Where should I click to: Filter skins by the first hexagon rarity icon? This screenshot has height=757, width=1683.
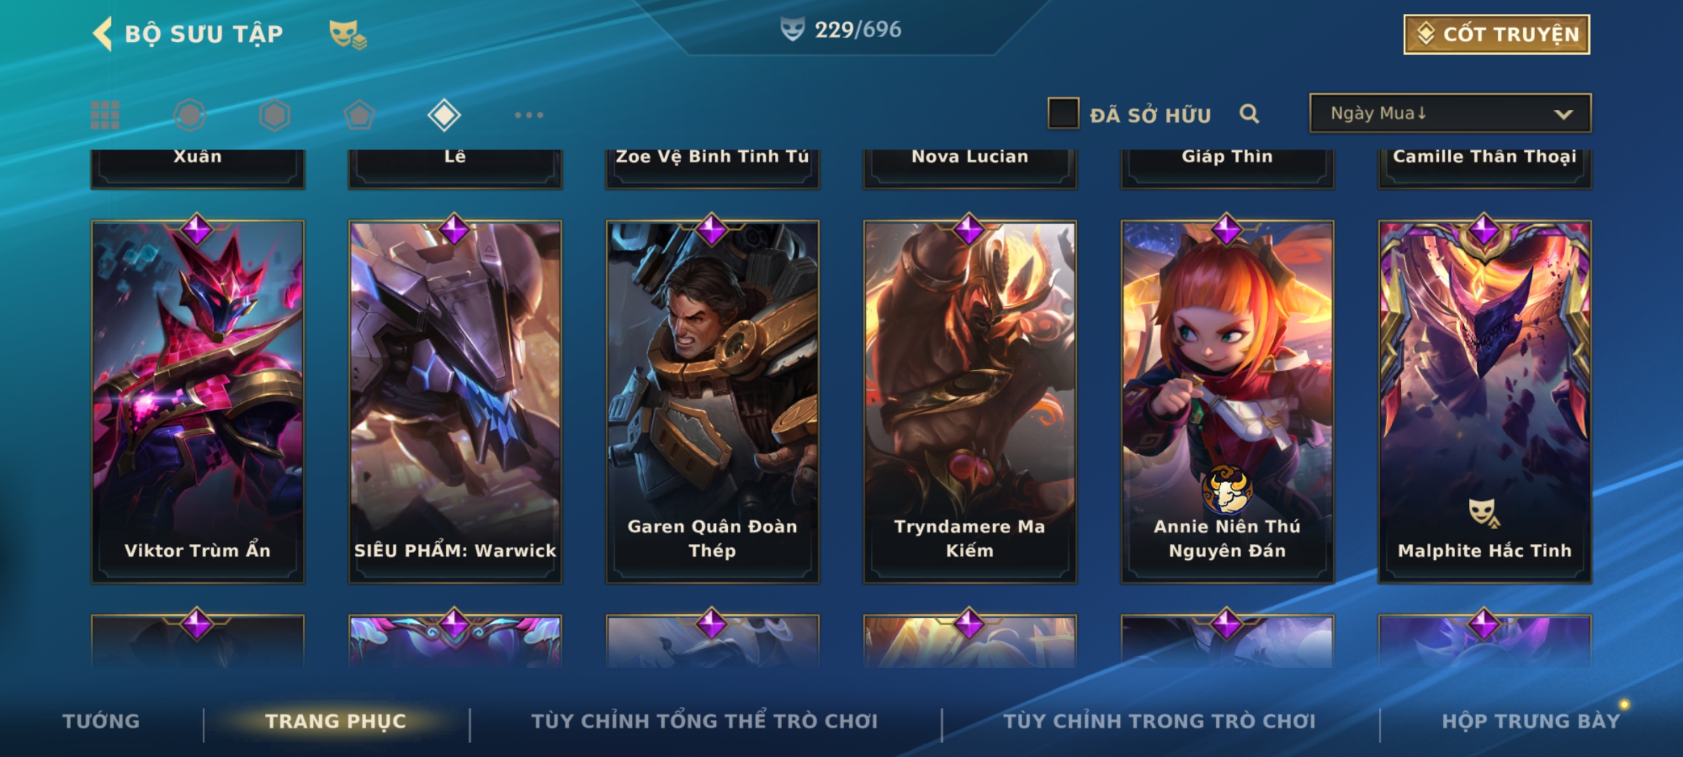(189, 115)
